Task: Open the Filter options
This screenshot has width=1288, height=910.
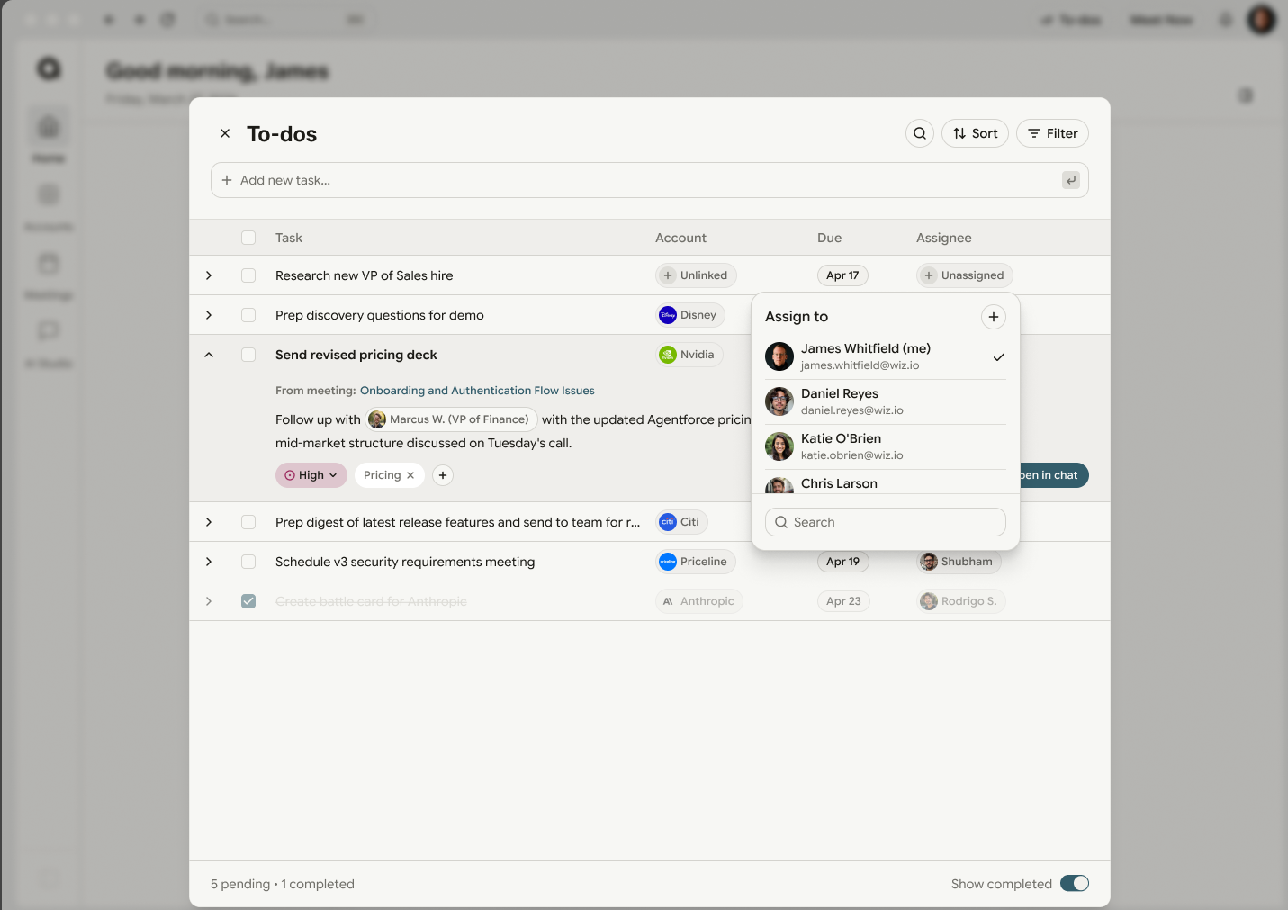Action: [1052, 133]
